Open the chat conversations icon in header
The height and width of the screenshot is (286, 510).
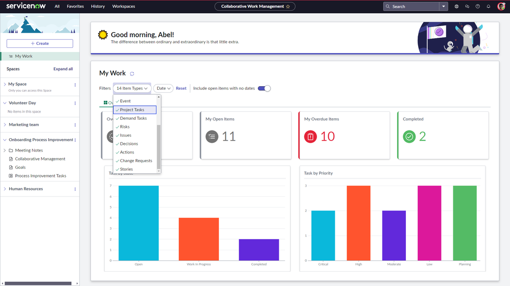[x=467, y=7]
